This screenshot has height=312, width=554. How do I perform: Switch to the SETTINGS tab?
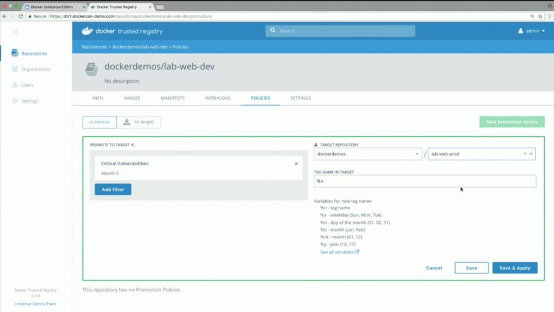(300, 98)
